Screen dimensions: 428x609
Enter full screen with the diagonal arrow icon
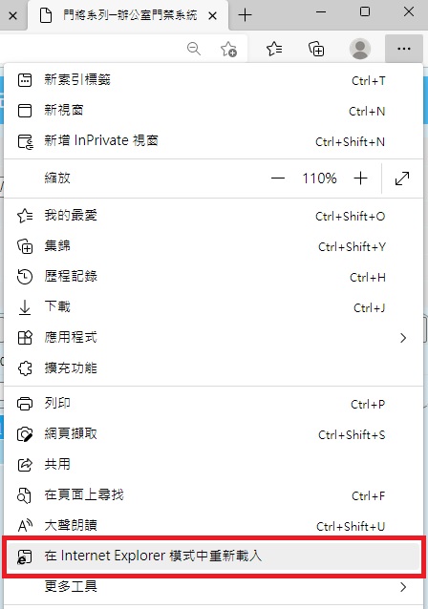click(402, 178)
